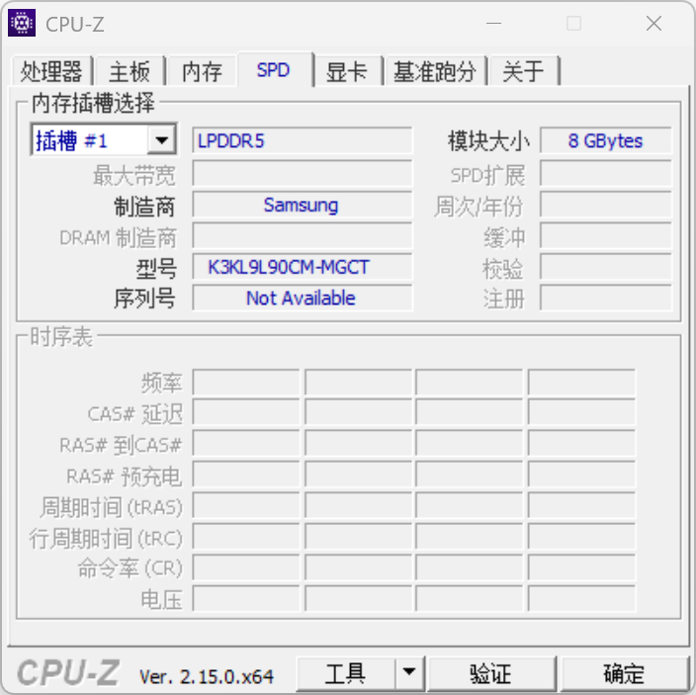Open the 工具 dropdown arrow
The height and width of the screenshot is (695, 696).
(408, 673)
